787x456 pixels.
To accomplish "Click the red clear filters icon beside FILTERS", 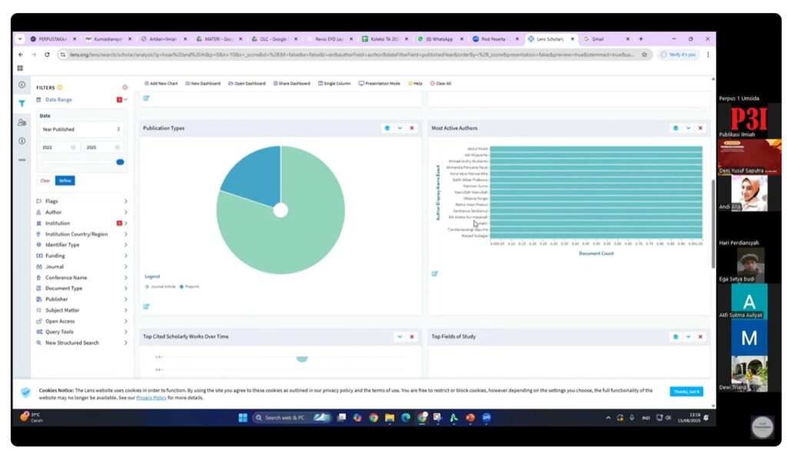I will [125, 88].
